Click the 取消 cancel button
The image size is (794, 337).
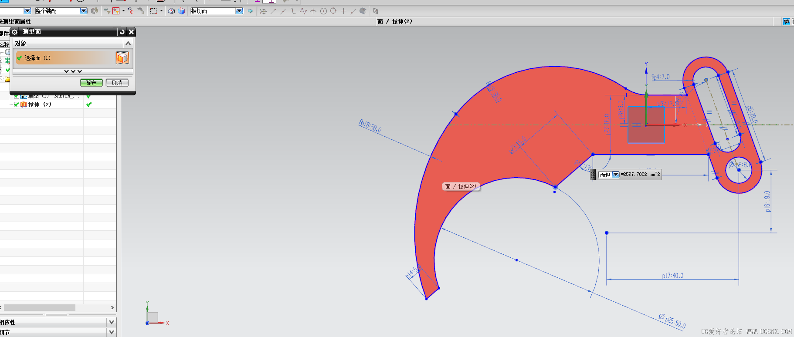click(x=117, y=83)
